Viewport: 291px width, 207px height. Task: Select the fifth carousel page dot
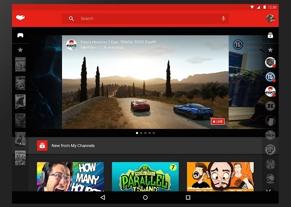pos(153,133)
